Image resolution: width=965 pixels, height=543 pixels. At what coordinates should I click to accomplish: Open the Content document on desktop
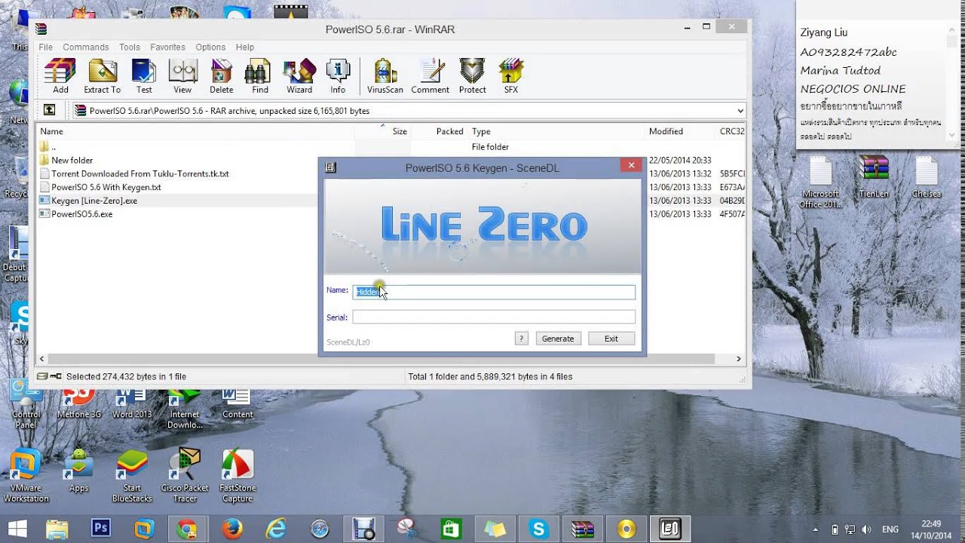237,403
